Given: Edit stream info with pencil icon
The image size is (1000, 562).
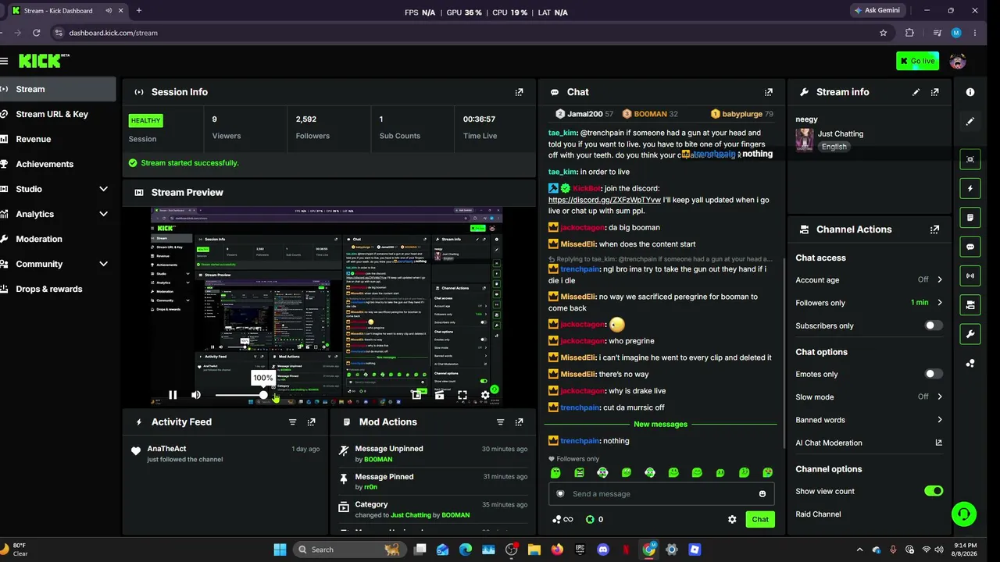Looking at the screenshot, I should pyautogui.click(x=916, y=92).
